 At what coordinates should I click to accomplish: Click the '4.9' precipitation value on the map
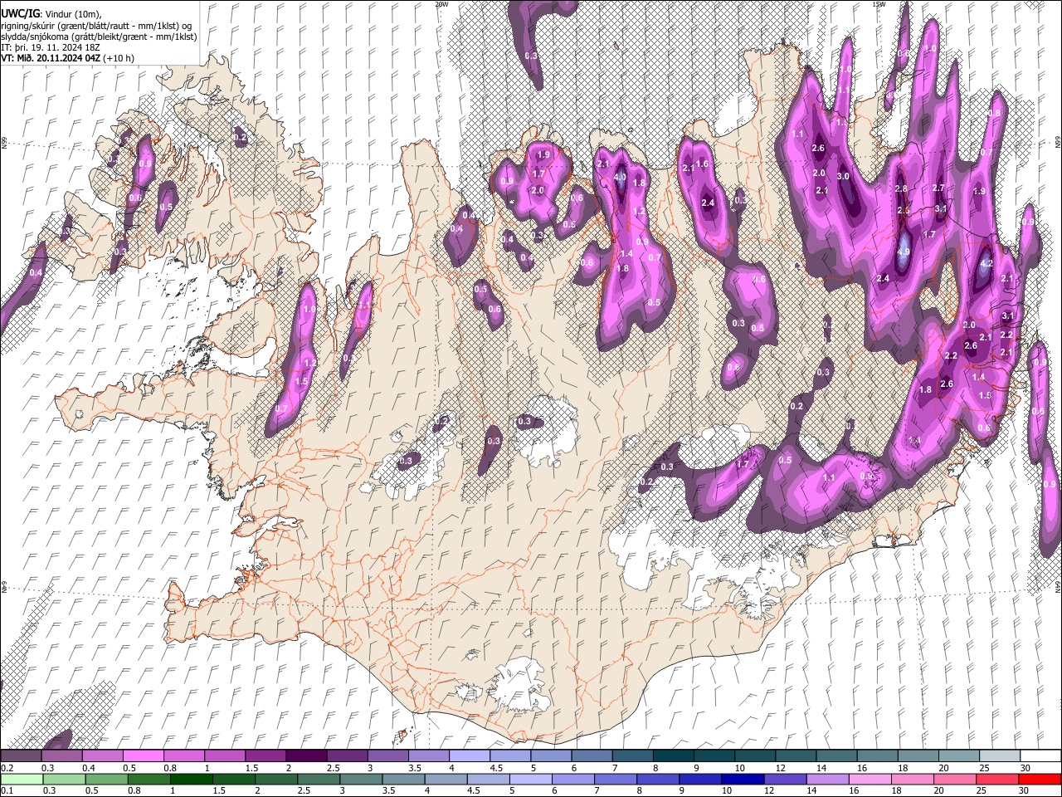pyautogui.click(x=904, y=252)
